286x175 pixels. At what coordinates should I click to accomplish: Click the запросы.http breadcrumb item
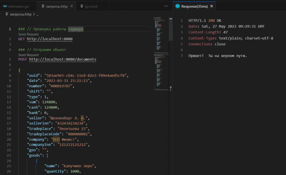tap(21, 14)
